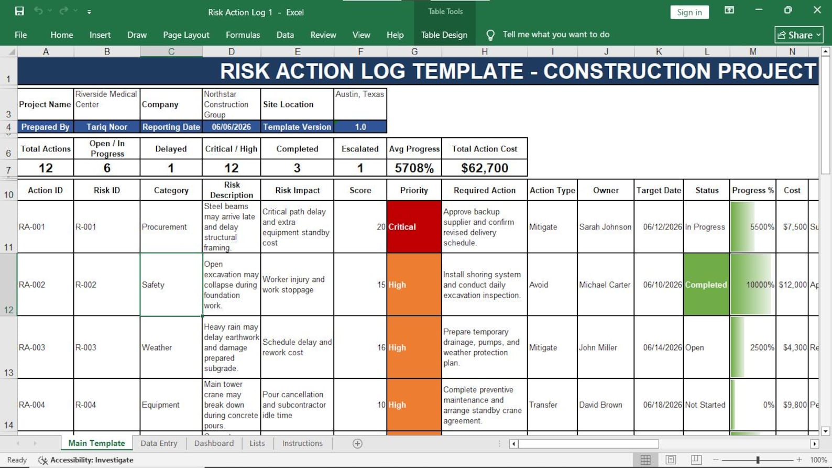Open the Draw ribbon tab

(137, 35)
